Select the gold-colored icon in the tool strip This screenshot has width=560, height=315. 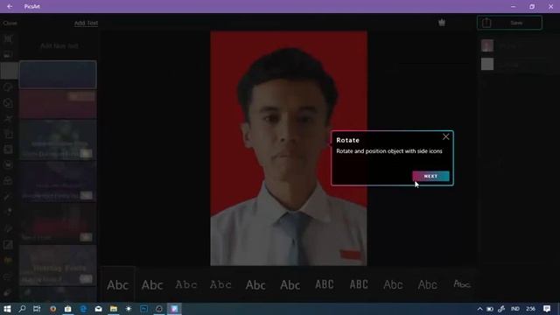(x=8, y=260)
